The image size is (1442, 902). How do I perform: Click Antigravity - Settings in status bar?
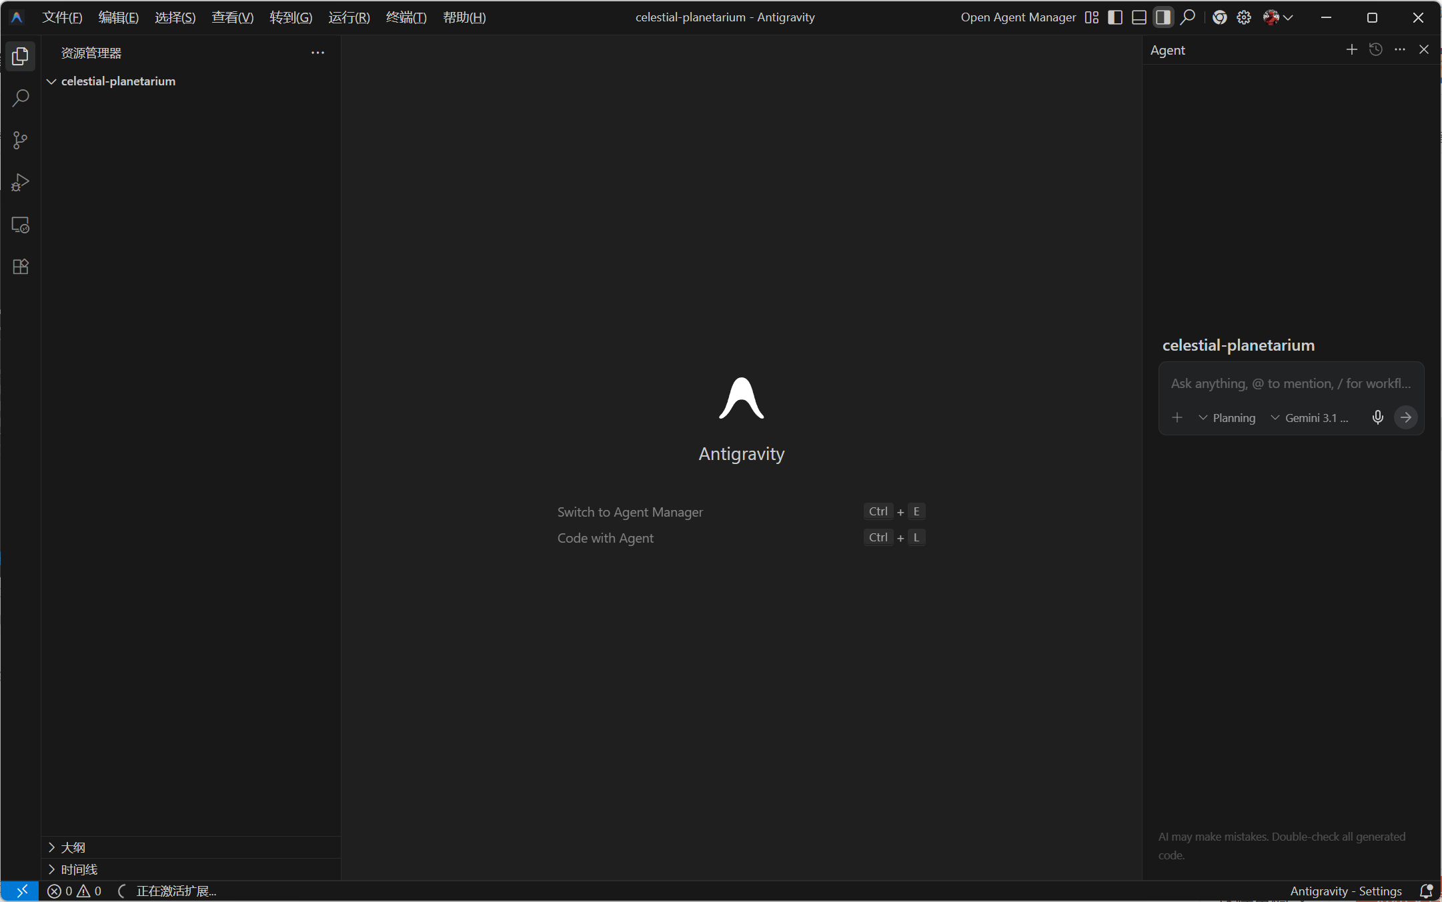[x=1345, y=891]
